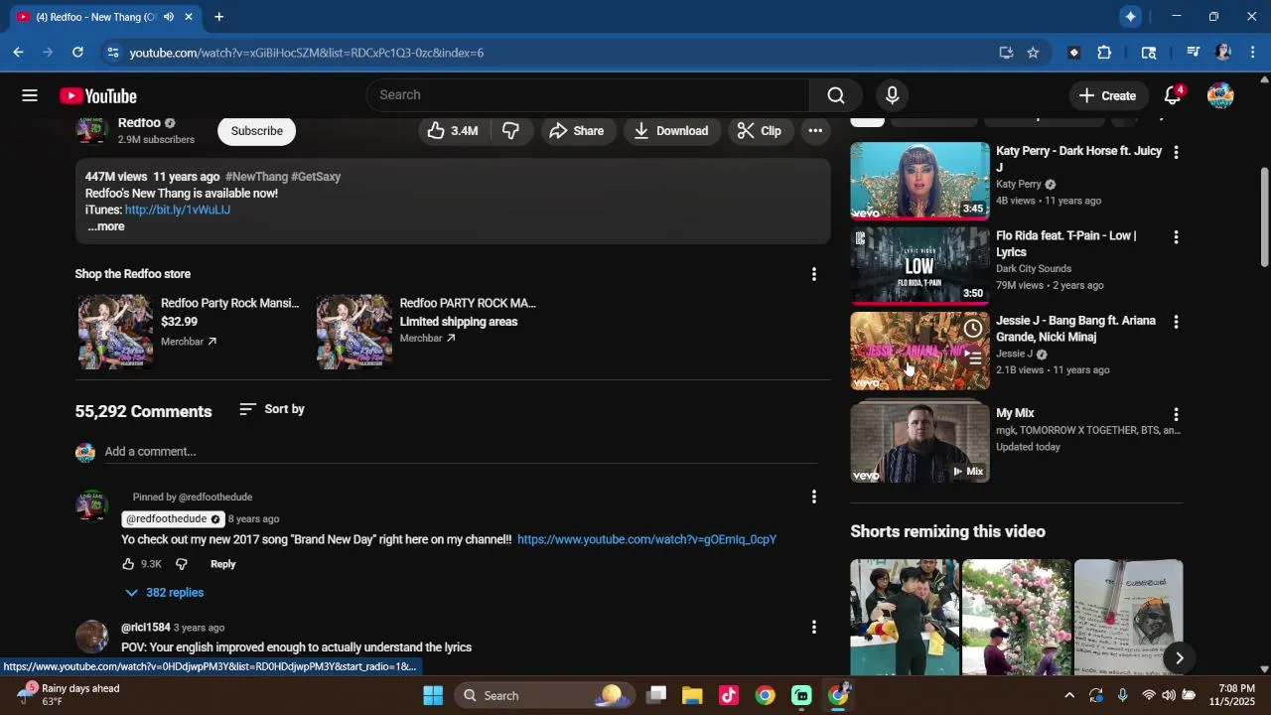The width and height of the screenshot is (1271, 715).
Task: Open the Dark Horse video options menu
Action: 1176,153
